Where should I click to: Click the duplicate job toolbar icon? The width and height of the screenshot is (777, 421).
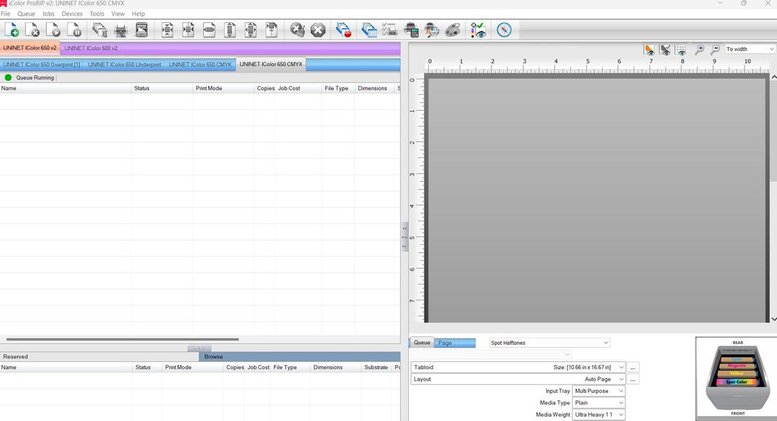click(x=368, y=29)
